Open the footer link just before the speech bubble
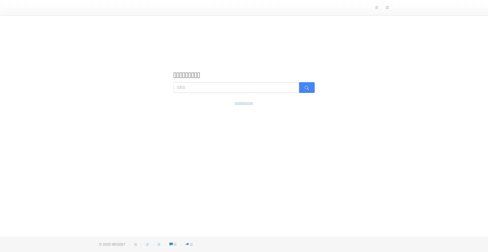Screen dimensions: 488x252 click(159, 244)
